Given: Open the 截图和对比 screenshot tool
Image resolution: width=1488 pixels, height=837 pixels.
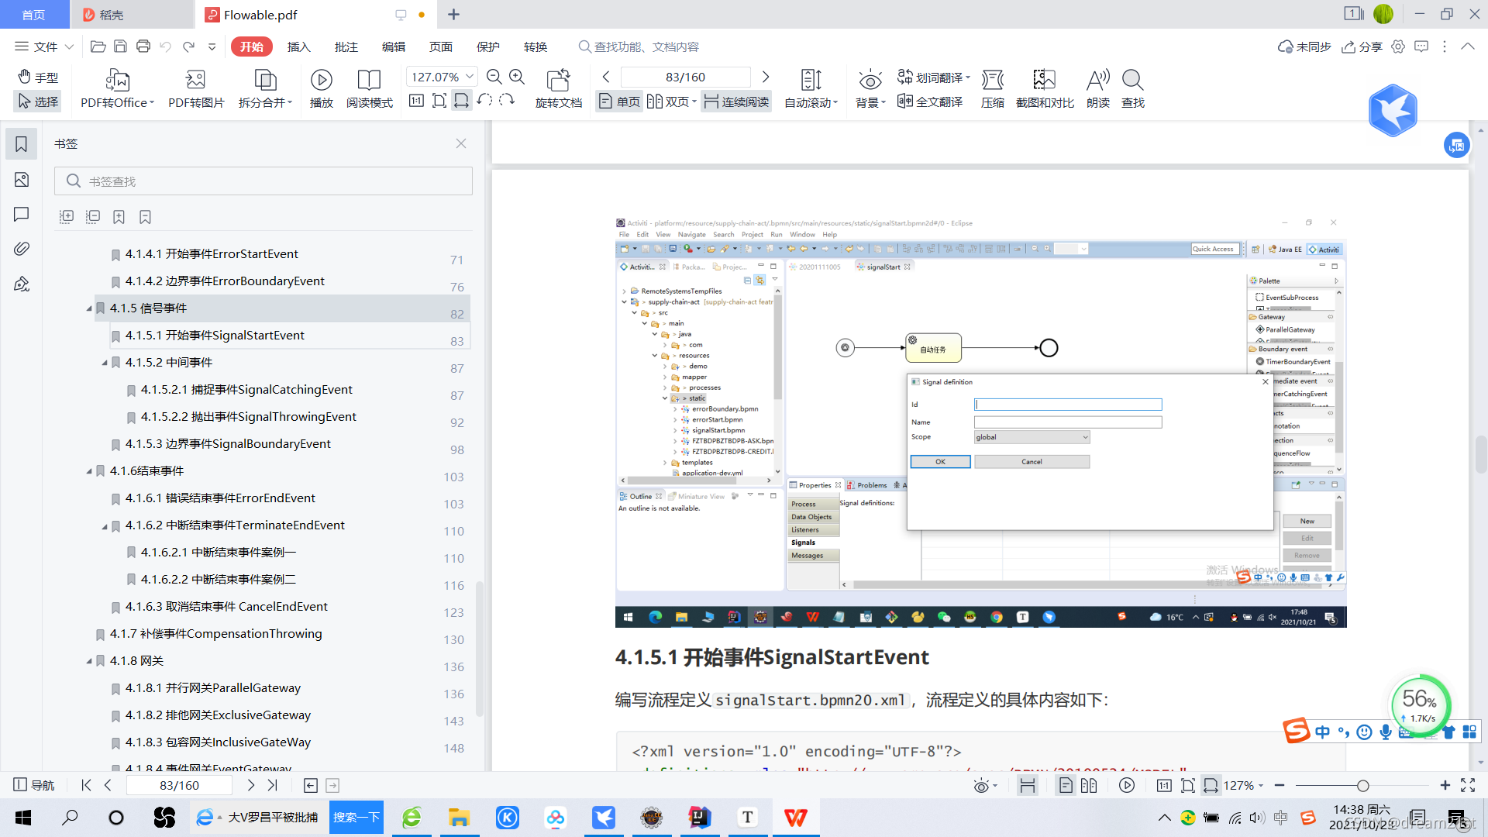Looking at the screenshot, I should pos(1044,88).
